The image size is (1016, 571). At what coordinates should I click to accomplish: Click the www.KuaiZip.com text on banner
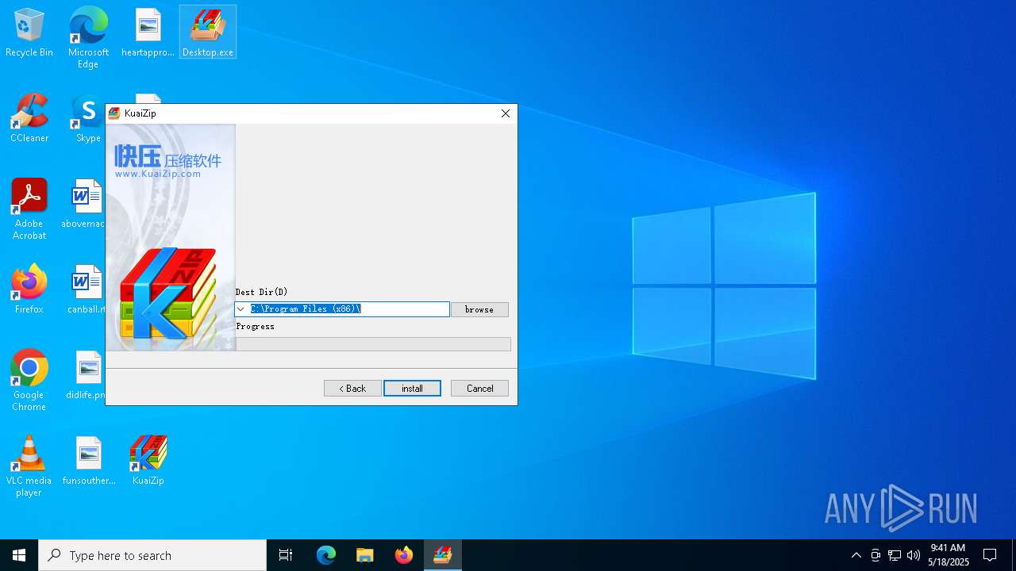(158, 174)
